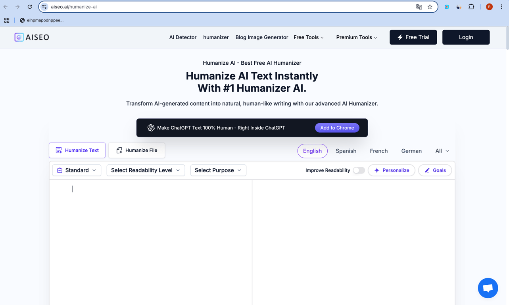Open the chat support bubble
This screenshot has height=305, width=509.
coord(488,288)
